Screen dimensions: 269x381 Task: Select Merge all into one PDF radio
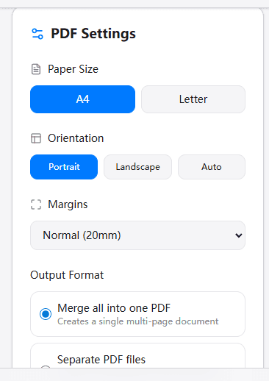tap(46, 314)
